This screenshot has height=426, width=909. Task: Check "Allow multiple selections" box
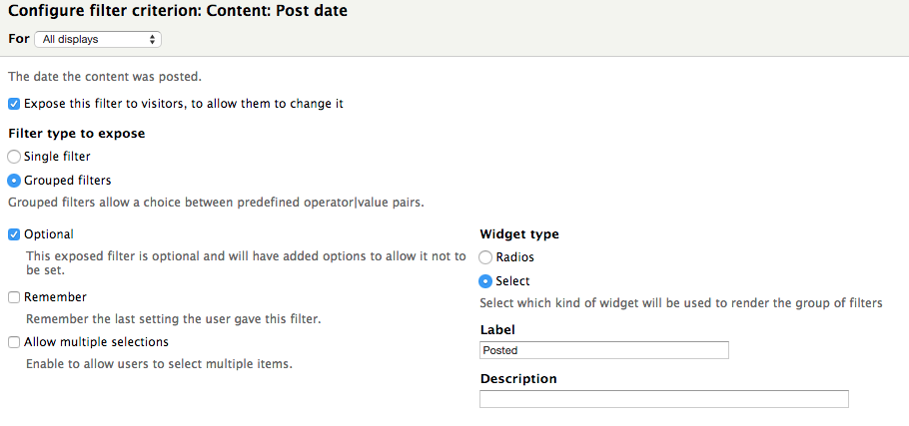point(14,342)
